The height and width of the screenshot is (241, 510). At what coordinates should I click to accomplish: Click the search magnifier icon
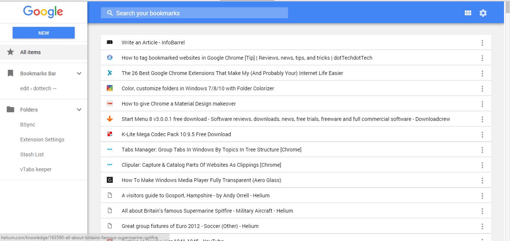tap(110, 13)
